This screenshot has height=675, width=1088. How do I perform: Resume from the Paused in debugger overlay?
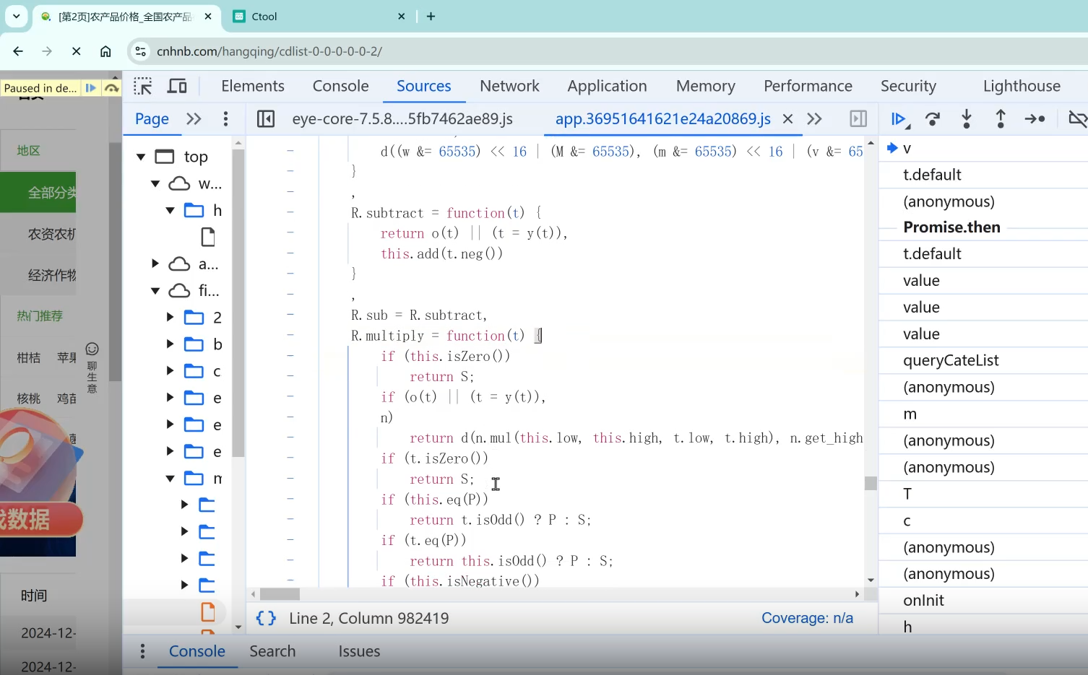tap(90, 88)
